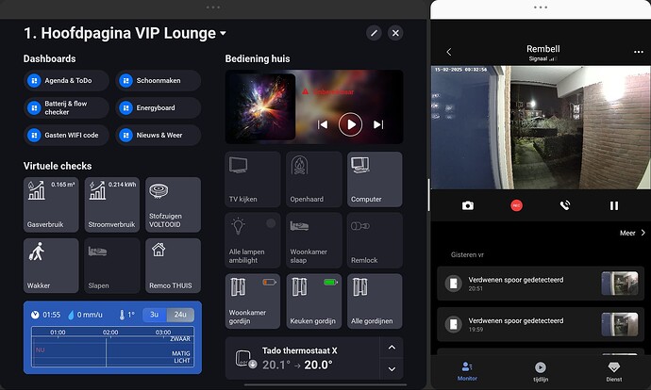Click the album art thumbnail
The image size is (651, 390).
(260, 107)
